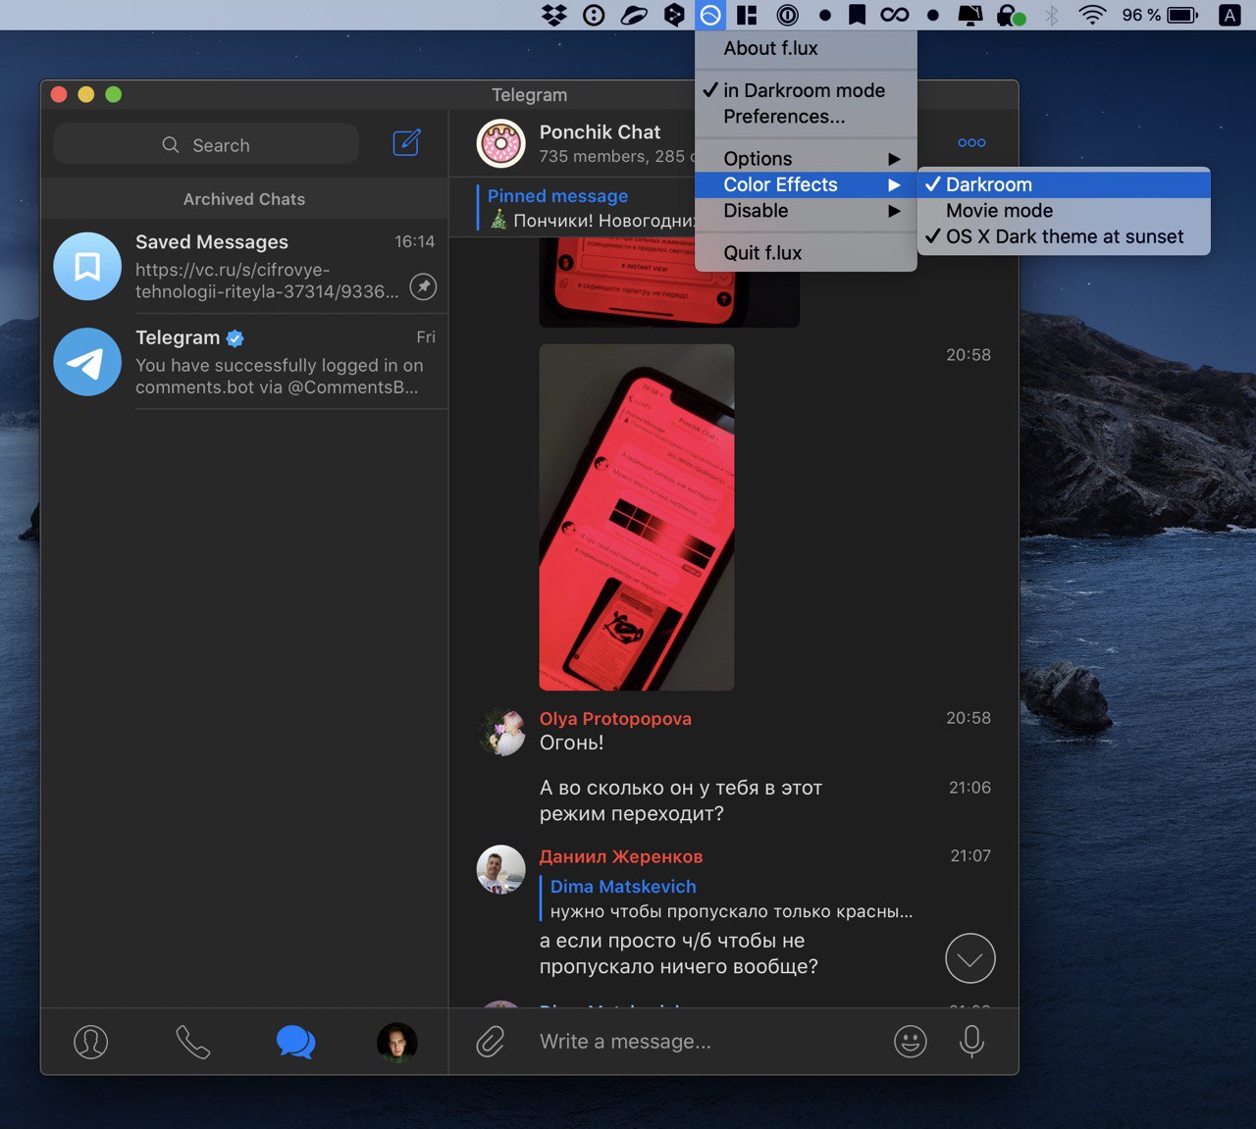Click the Dropbox menu bar icon
The width and height of the screenshot is (1256, 1129).
[554, 15]
